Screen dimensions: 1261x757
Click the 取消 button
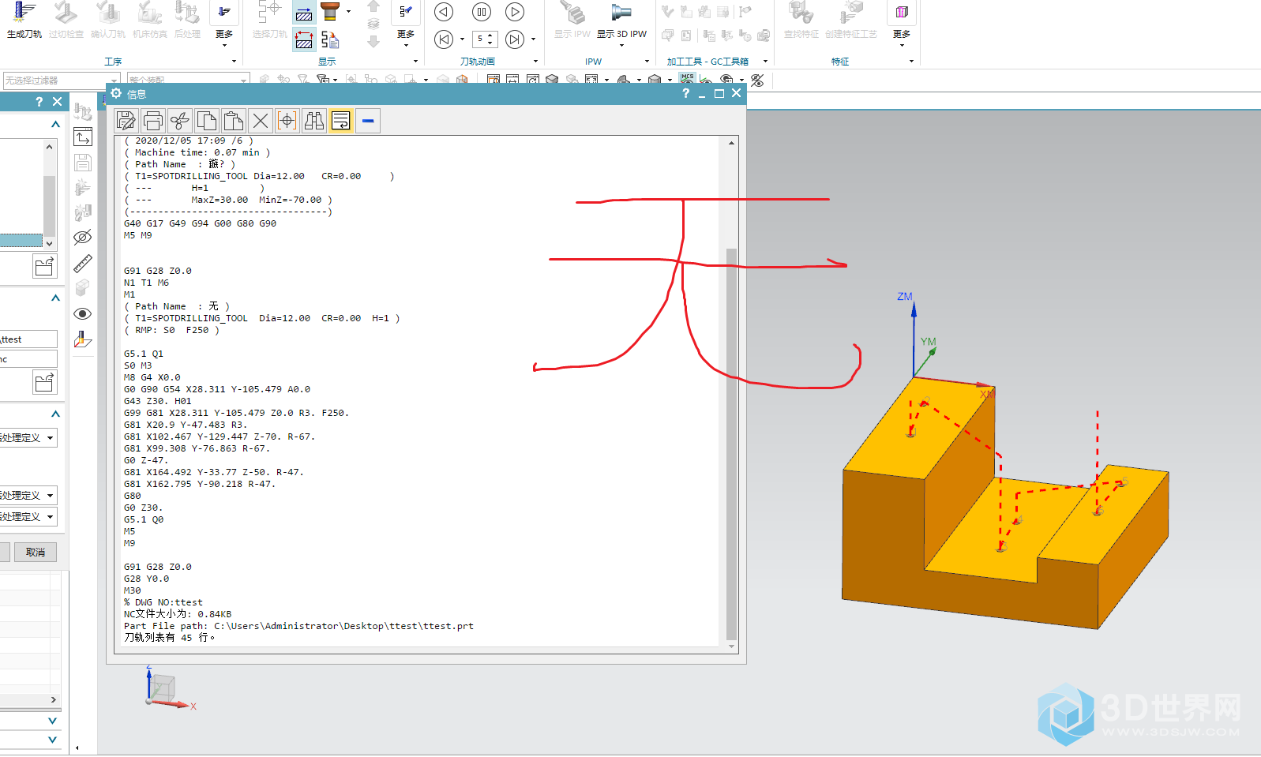36,552
